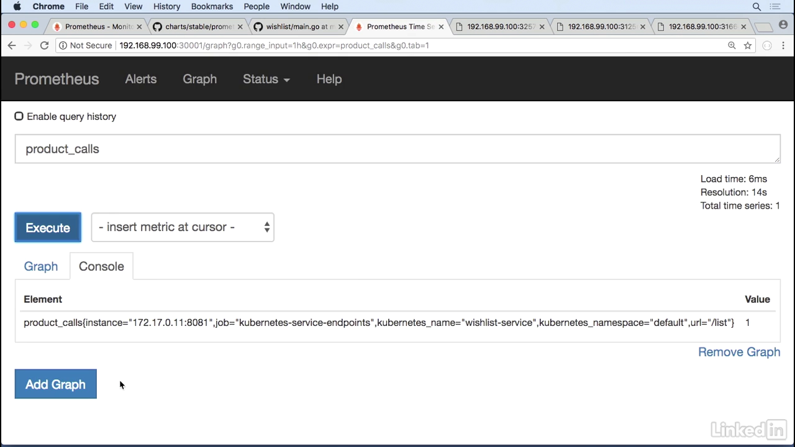Click the Remove Graph link
The height and width of the screenshot is (447, 795).
click(739, 352)
